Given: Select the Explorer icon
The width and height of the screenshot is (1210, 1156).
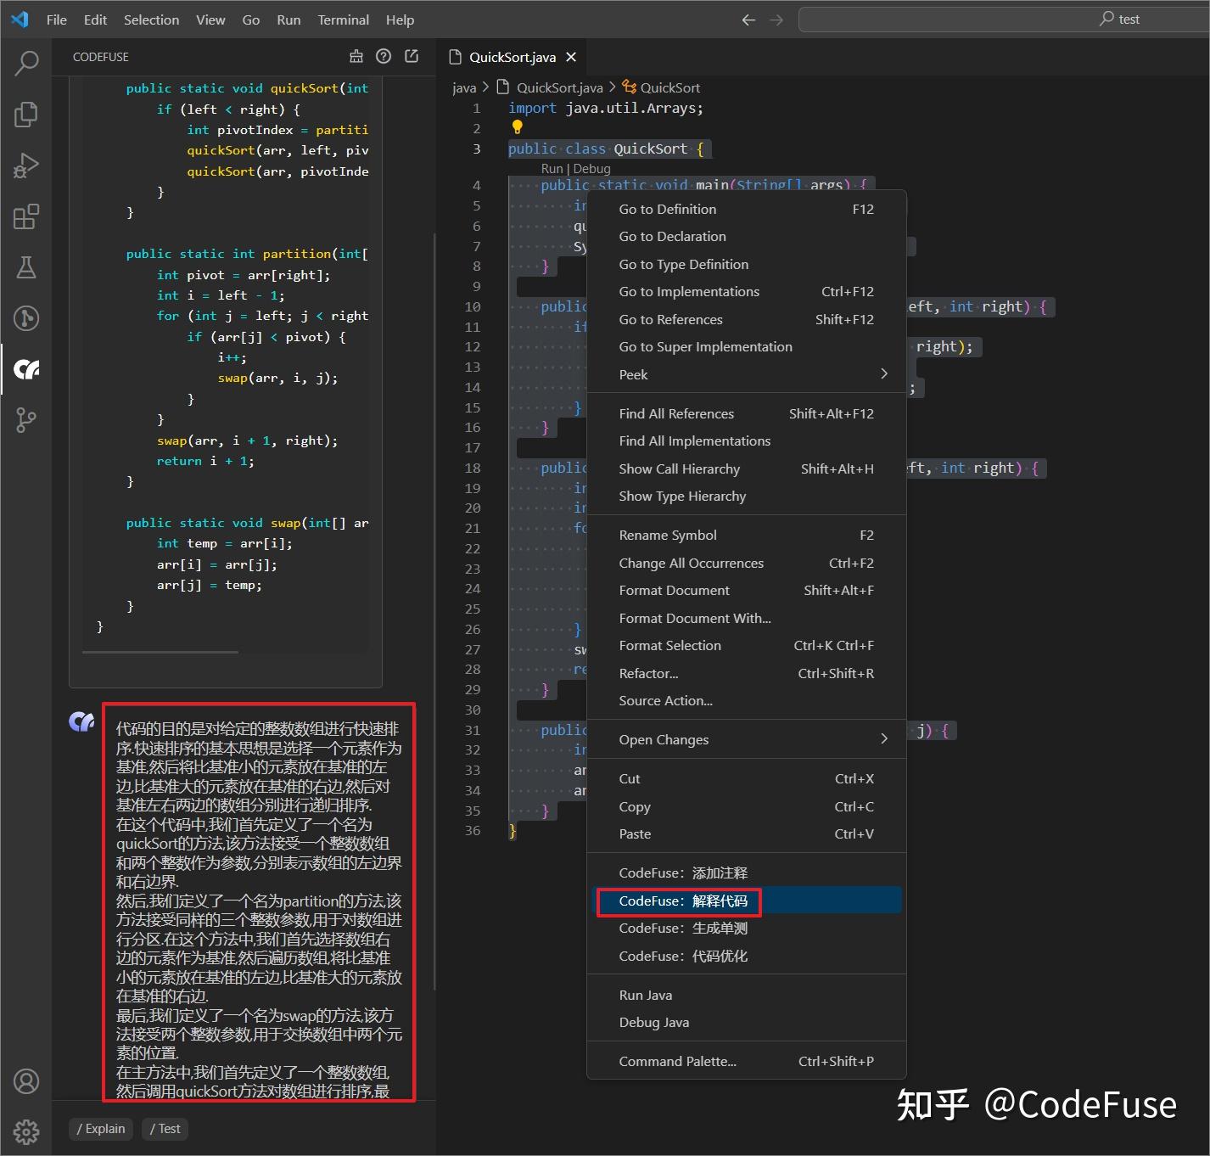Looking at the screenshot, I should (26, 114).
